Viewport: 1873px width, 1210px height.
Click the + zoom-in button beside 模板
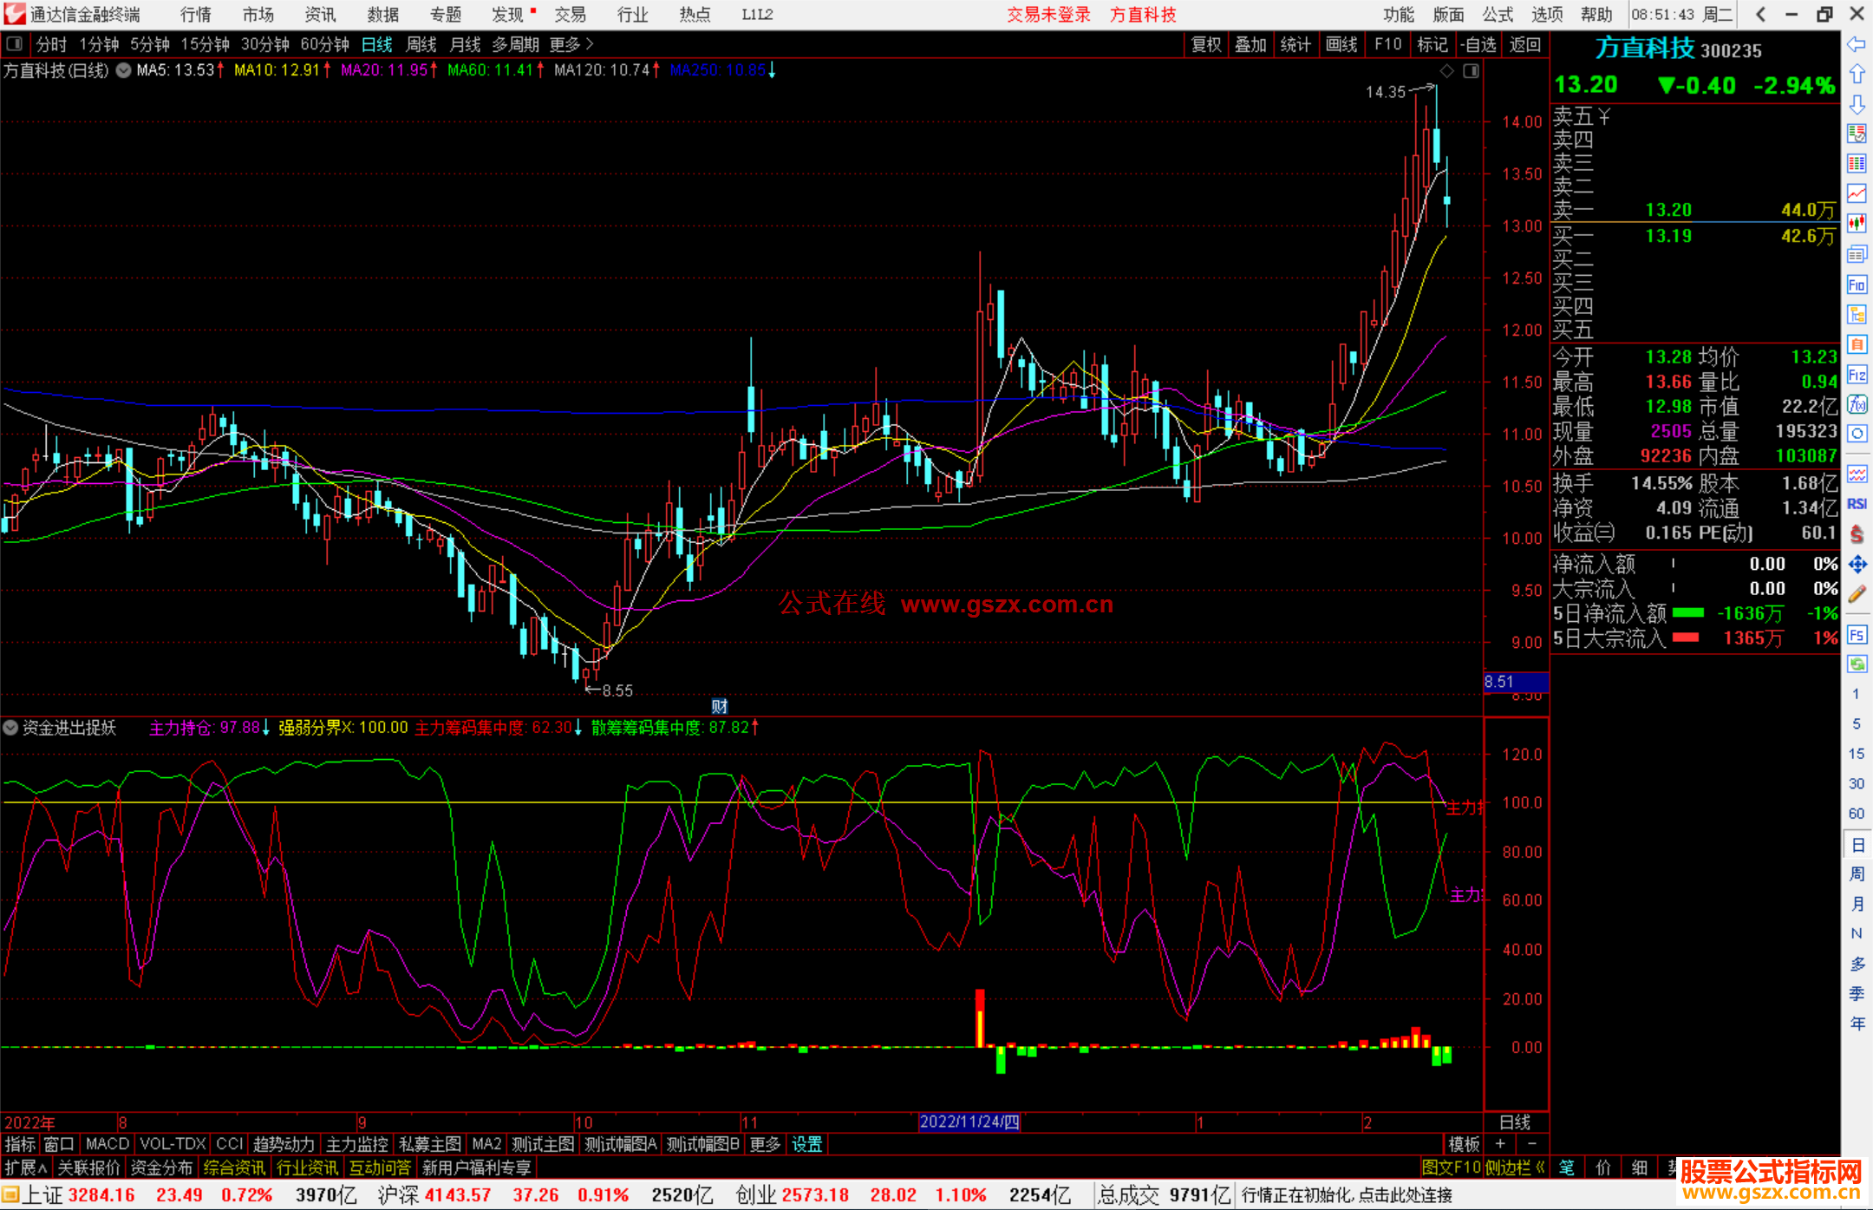point(1500,1144)
